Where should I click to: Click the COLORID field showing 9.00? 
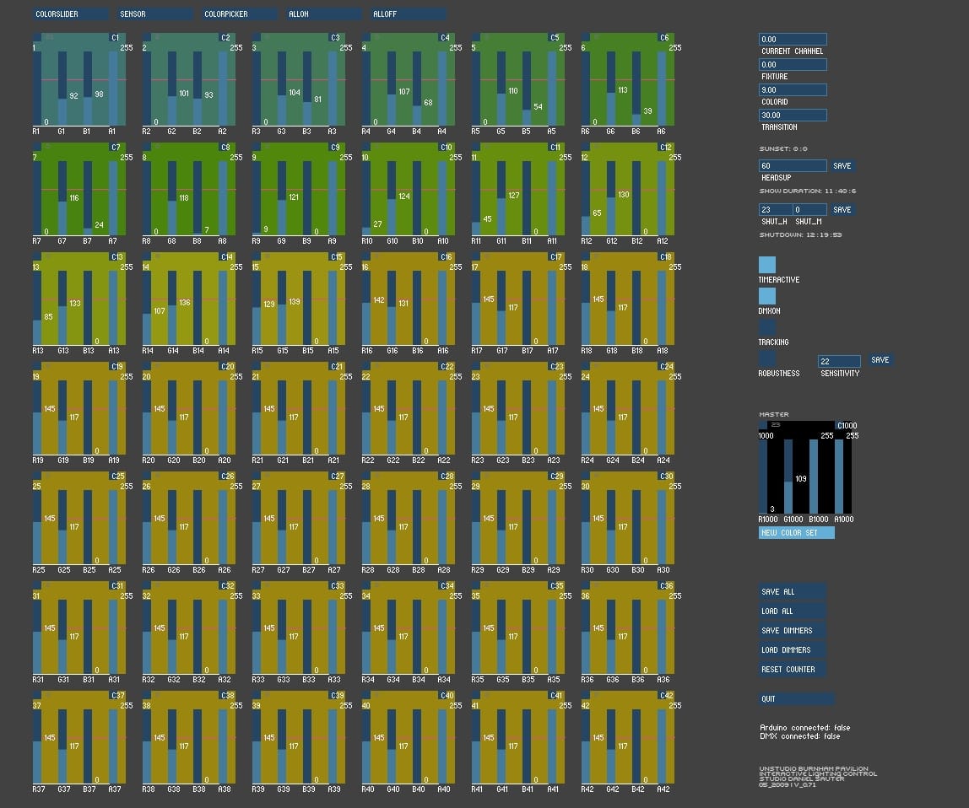(x=793, y=89)
